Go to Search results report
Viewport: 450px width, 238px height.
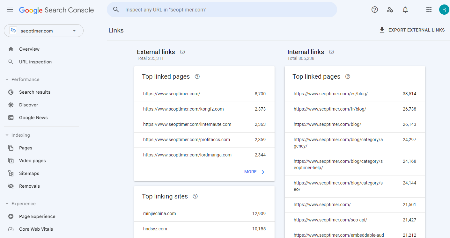coord(35,92)
